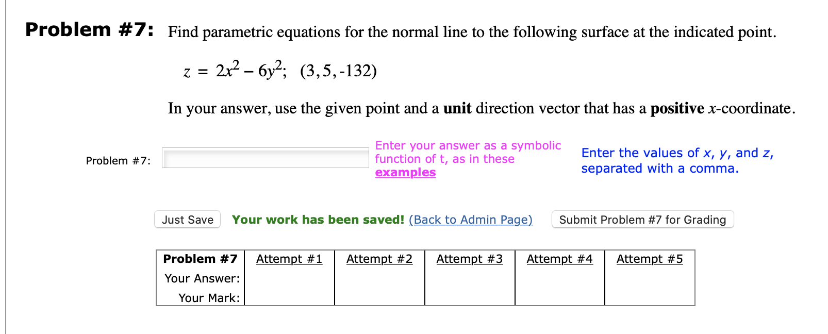
Task: Open Attempt #5 from the results table
Action: 649,259
